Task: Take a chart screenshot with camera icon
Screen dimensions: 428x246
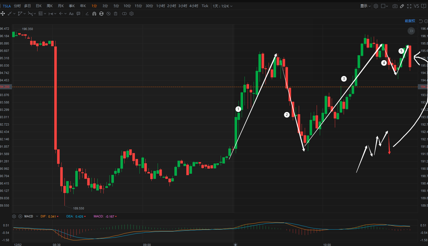Action: pos(395,6)
